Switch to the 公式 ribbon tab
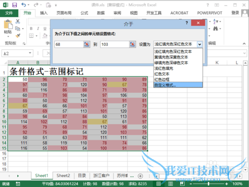 point(84,13)
